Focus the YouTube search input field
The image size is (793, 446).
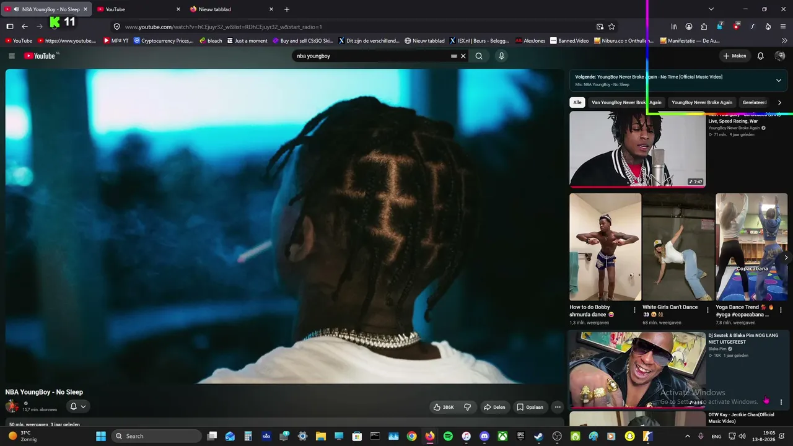tap(372, 56)
